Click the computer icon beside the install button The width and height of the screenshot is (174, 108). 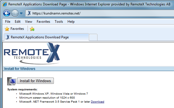tap(12, 81)
